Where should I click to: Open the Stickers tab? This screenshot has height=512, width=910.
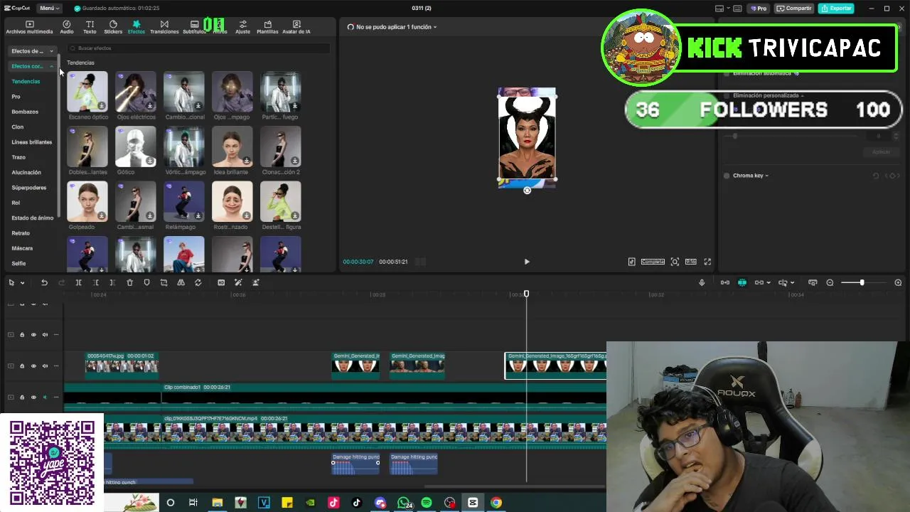(113, 27)
